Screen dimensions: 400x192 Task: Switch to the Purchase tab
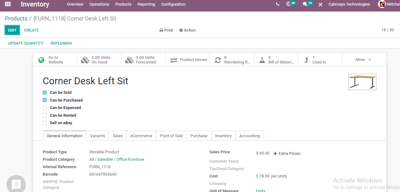point(199,136)
